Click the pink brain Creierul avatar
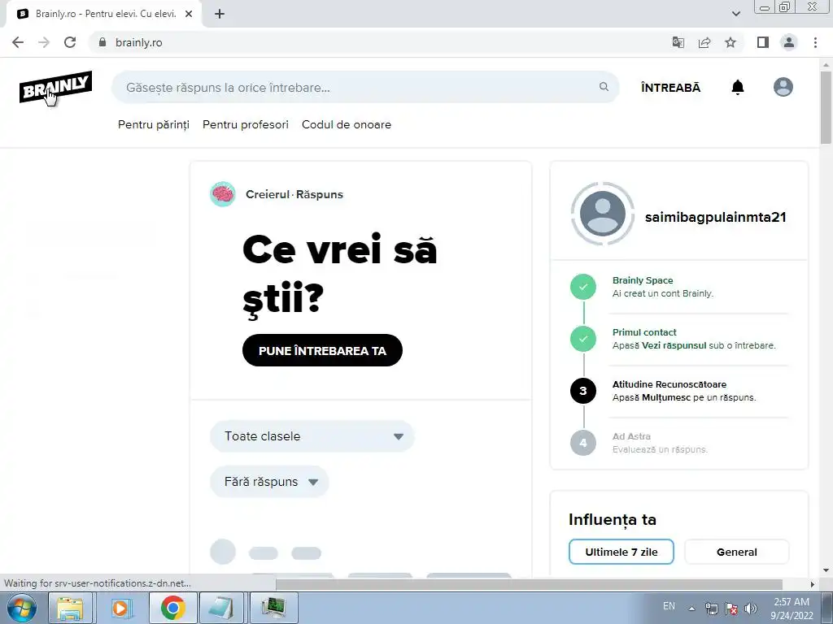833x624 pixels. (223, 194)
